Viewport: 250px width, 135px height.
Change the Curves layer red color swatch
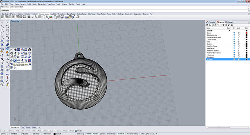[x=246, y=33]
